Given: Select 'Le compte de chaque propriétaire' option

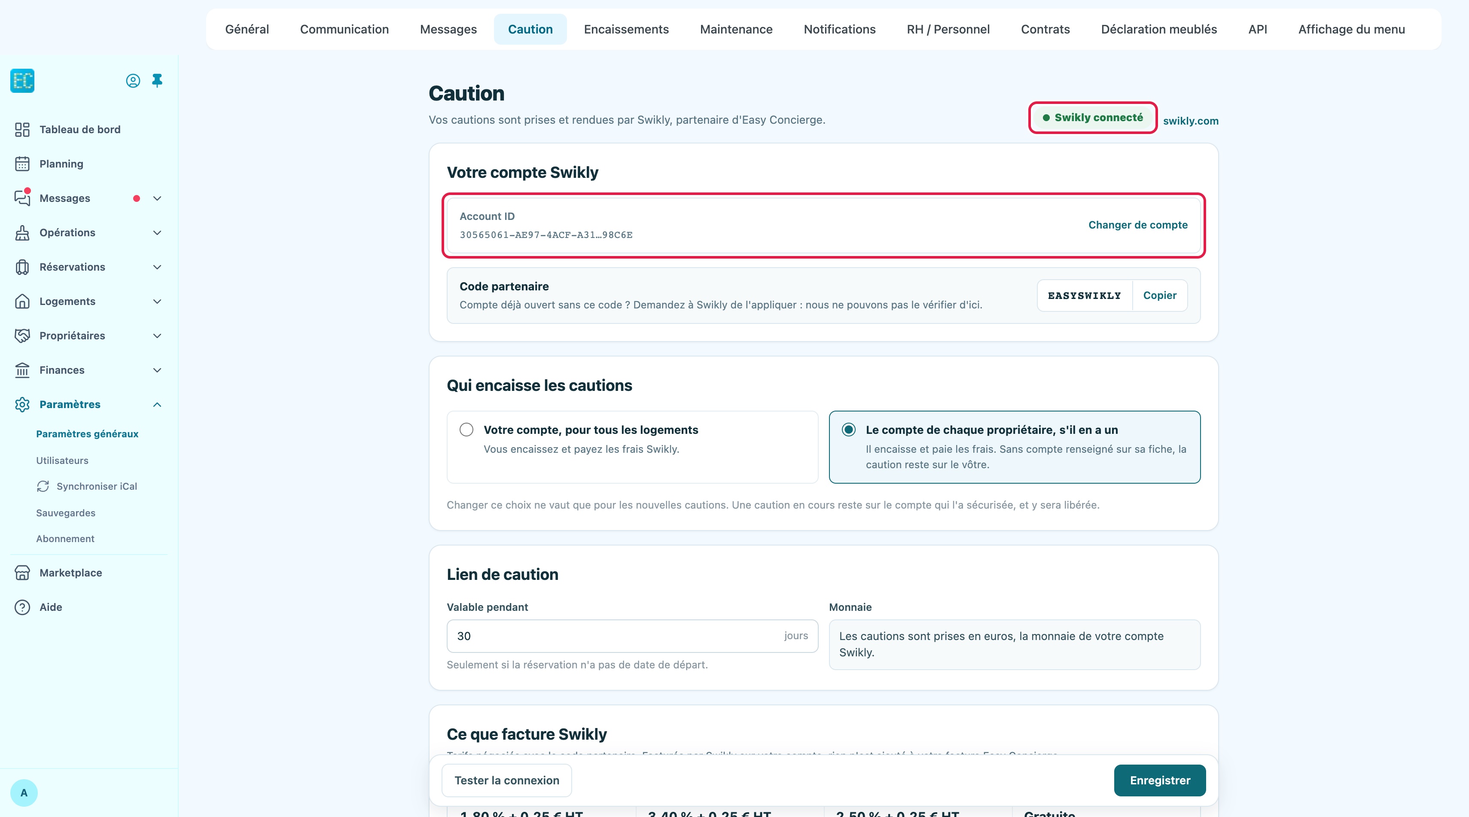Looking at the screenshot, I should tap(1015, 447).
